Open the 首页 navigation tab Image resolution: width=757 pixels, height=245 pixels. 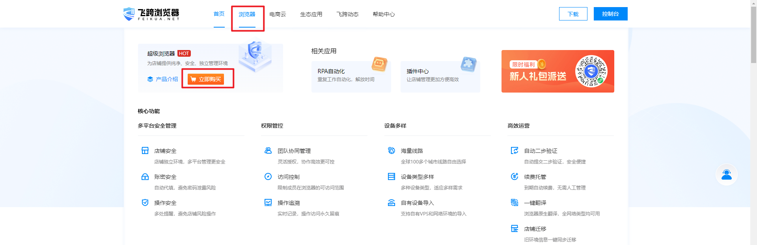coord(219,14)
